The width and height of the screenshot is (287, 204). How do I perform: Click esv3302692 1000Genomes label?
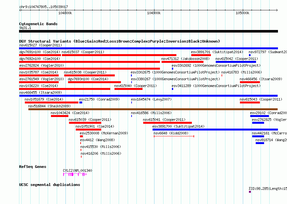pyautogui.click(x=216, y=65)
